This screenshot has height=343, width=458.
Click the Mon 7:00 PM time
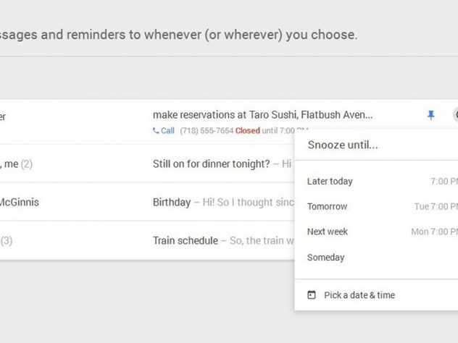[x=434, y=232]
